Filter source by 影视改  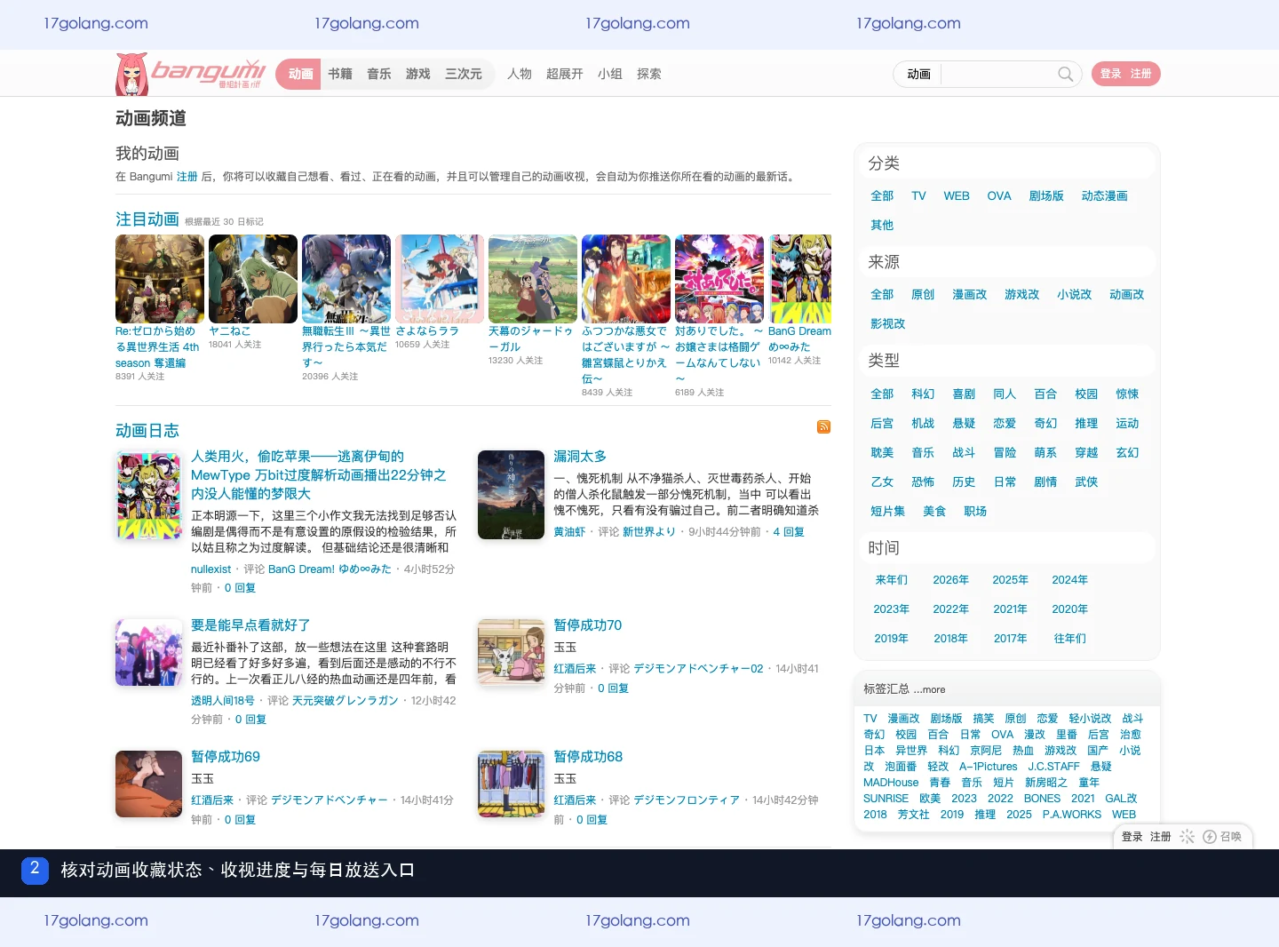point(887,324)
